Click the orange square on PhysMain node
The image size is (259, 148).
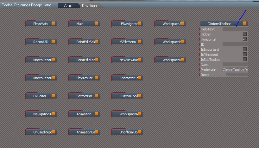click(x=54, y=23)
